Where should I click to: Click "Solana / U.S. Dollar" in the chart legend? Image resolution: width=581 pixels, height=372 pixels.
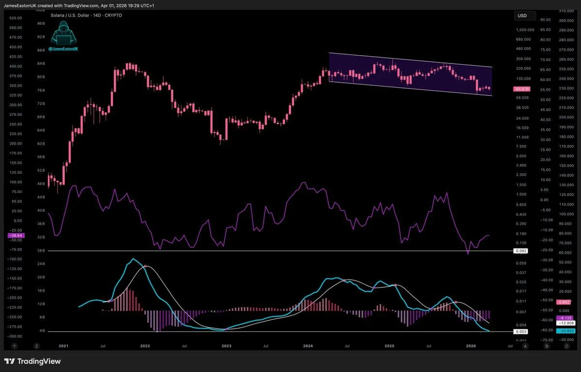[71, 15]
